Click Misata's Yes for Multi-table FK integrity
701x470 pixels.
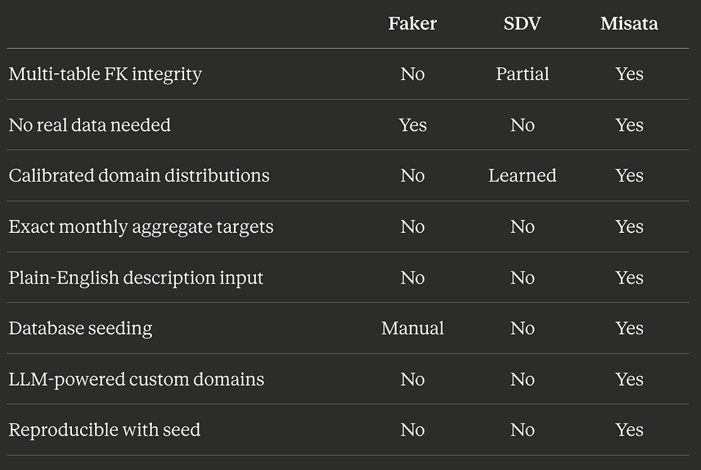point(629,74)
